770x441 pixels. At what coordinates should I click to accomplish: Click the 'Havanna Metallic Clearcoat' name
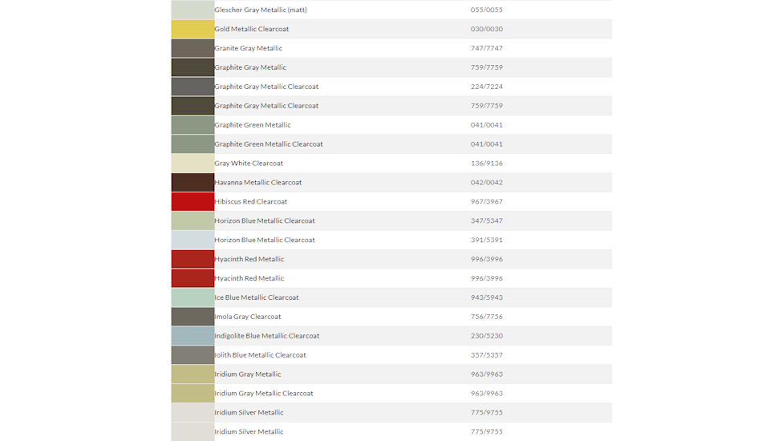257,182
